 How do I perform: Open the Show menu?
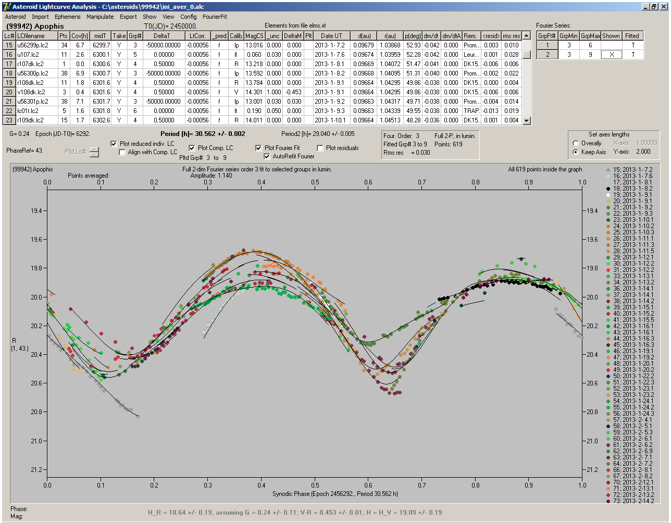[x=150, y=17]
